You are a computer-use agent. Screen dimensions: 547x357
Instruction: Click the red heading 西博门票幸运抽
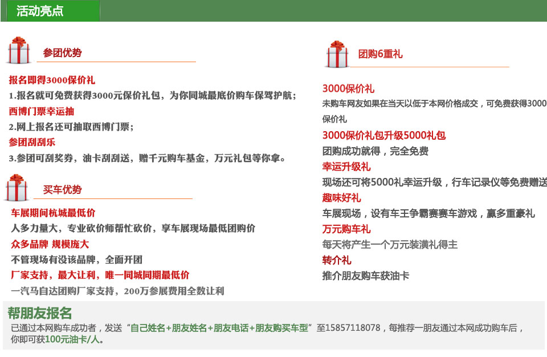[x=42, y=111]
